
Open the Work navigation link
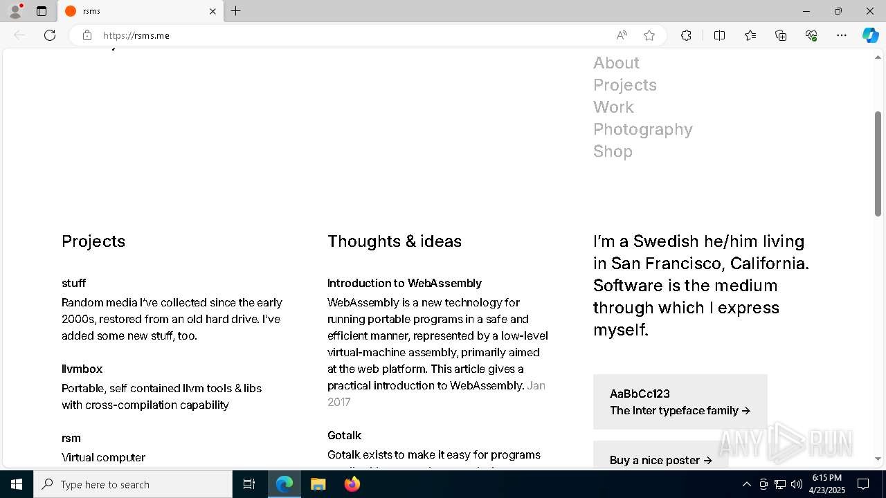click(x=613, y=107)
